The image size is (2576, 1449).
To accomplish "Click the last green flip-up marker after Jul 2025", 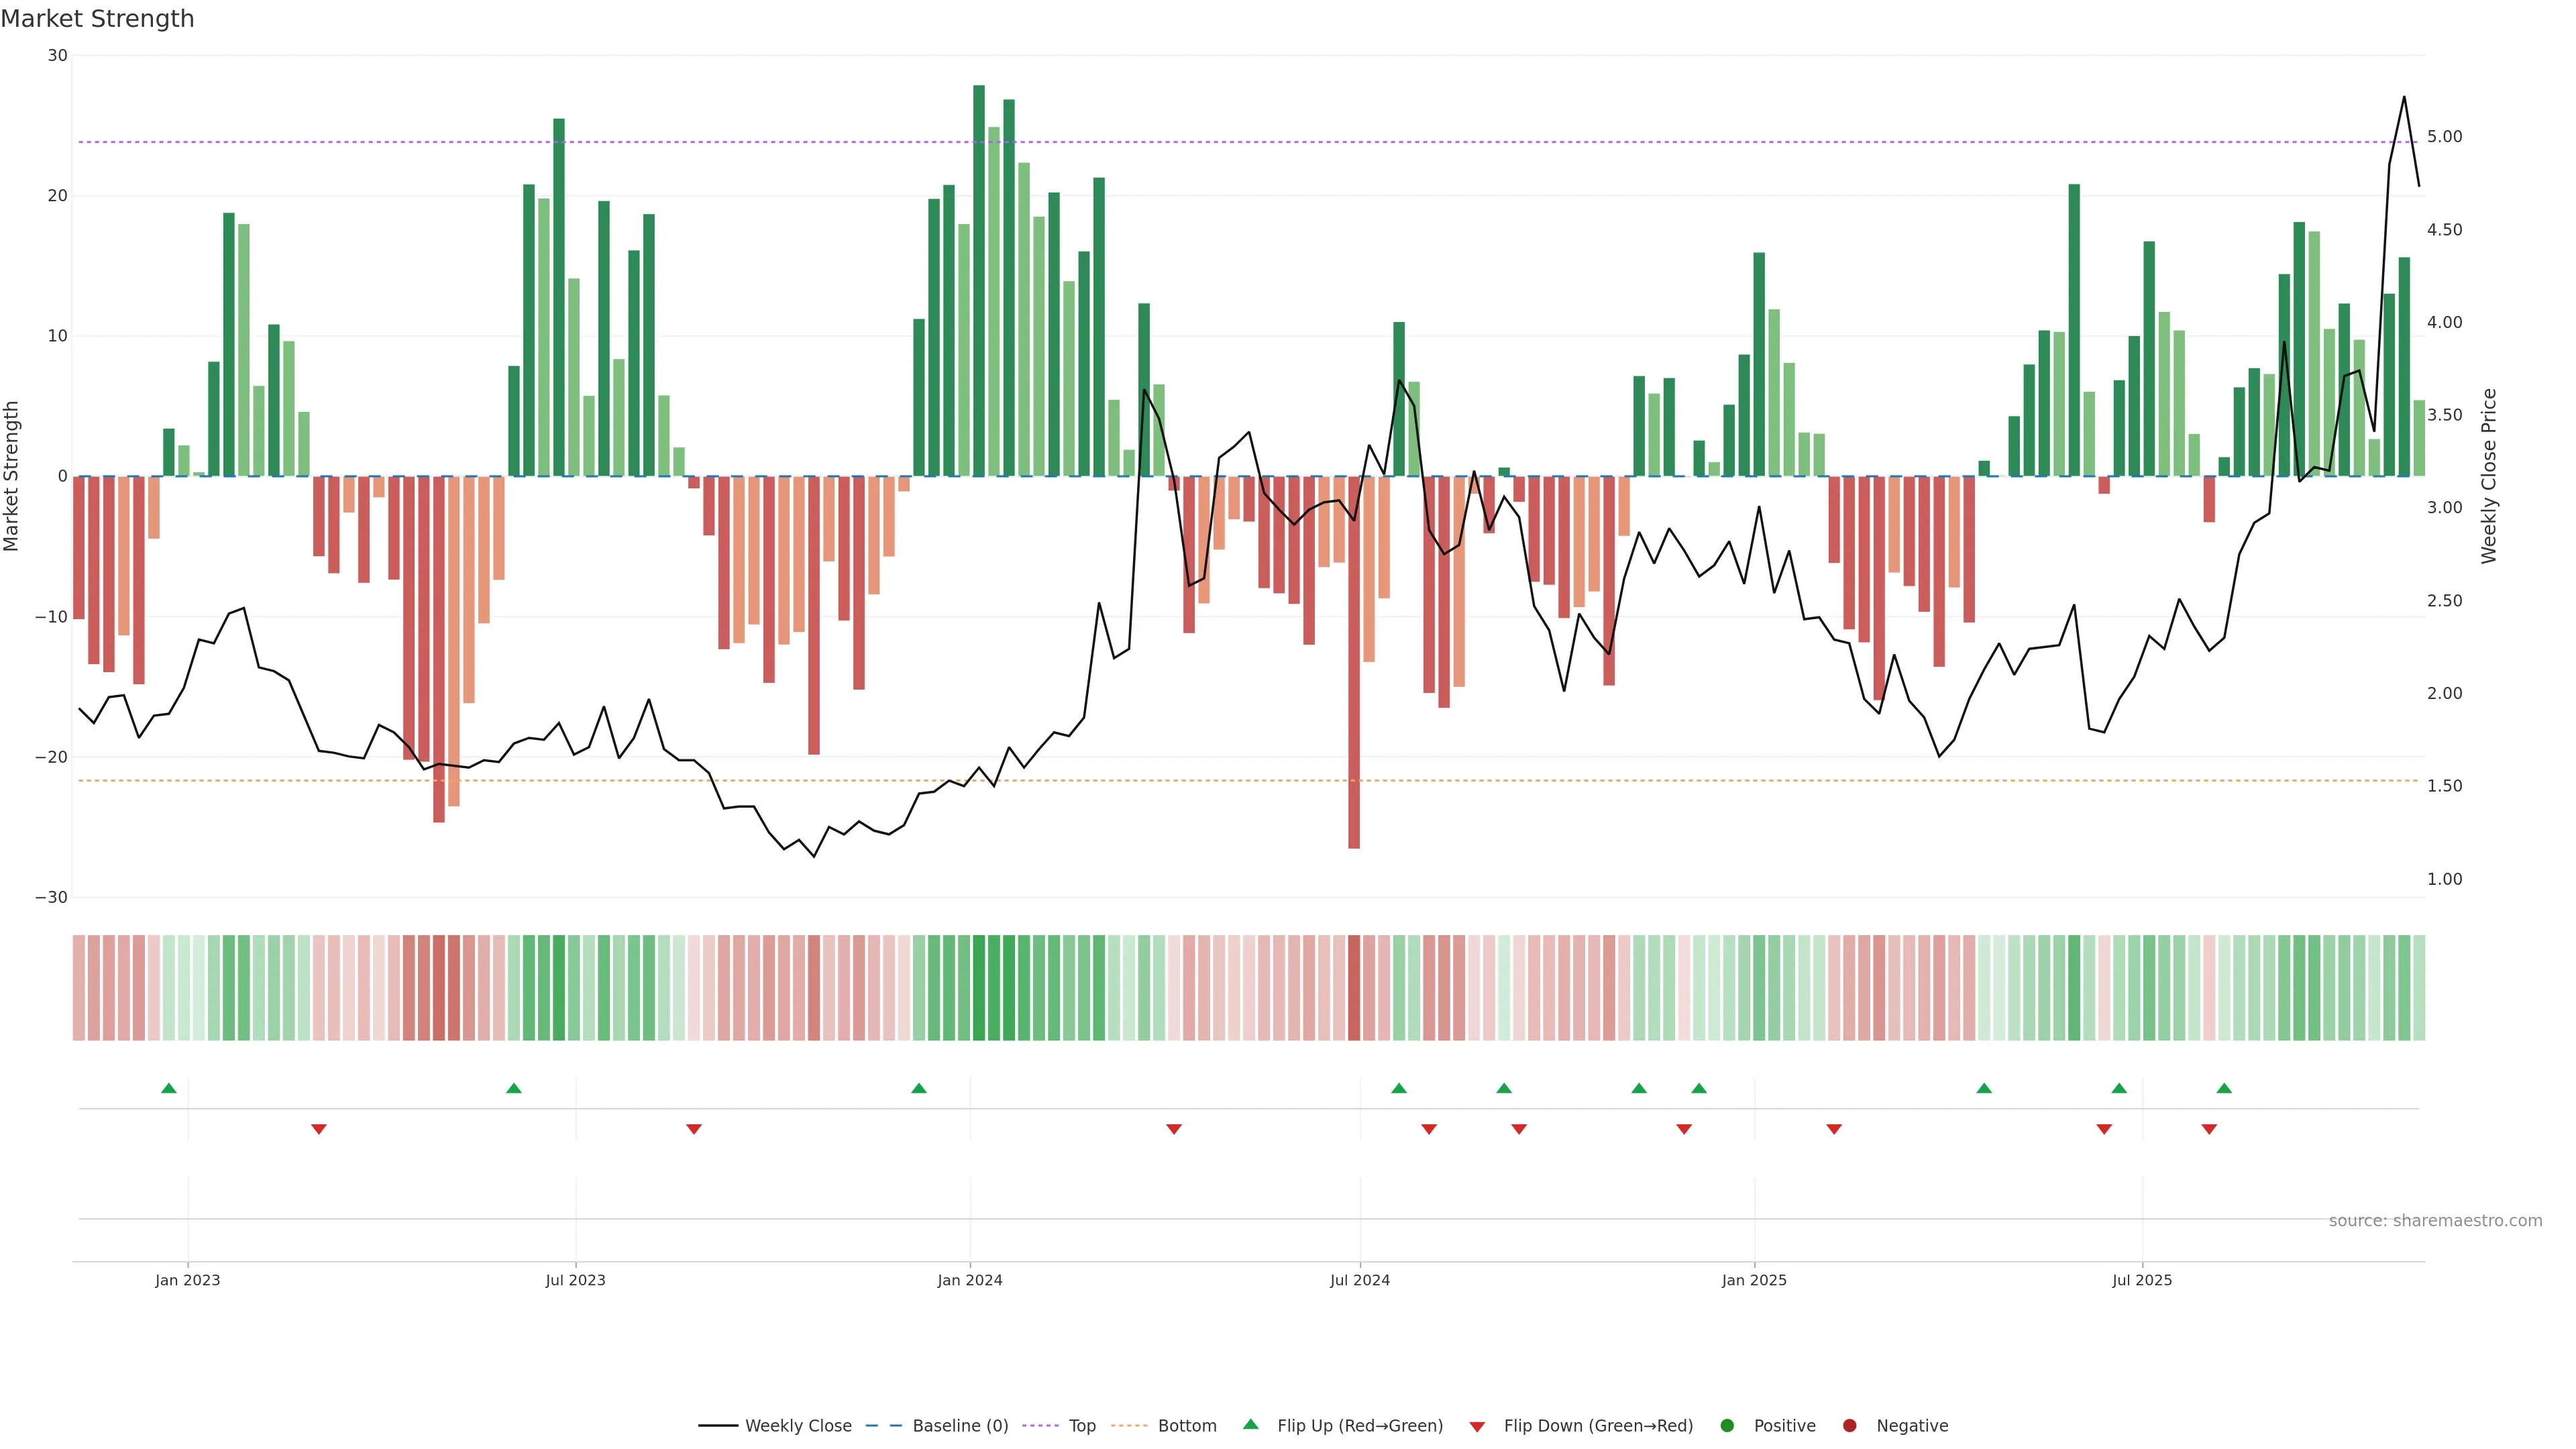I will click(2224, 1088).
